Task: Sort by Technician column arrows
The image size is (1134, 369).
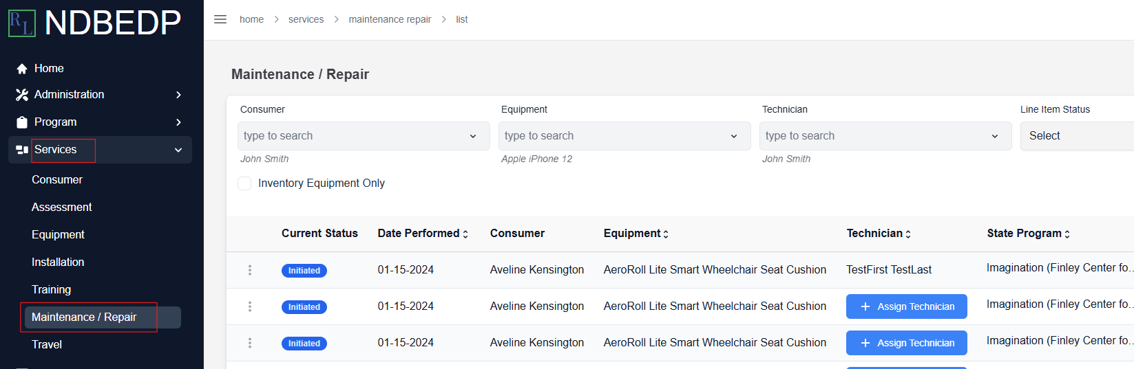Action: pyautogui.click(x=908, y=234)
